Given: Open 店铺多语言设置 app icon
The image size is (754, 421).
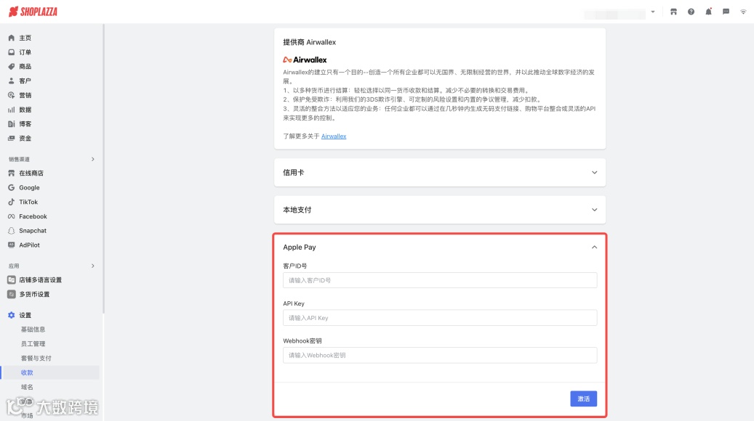Looking at the screenshot, I should tap(12, 280).
